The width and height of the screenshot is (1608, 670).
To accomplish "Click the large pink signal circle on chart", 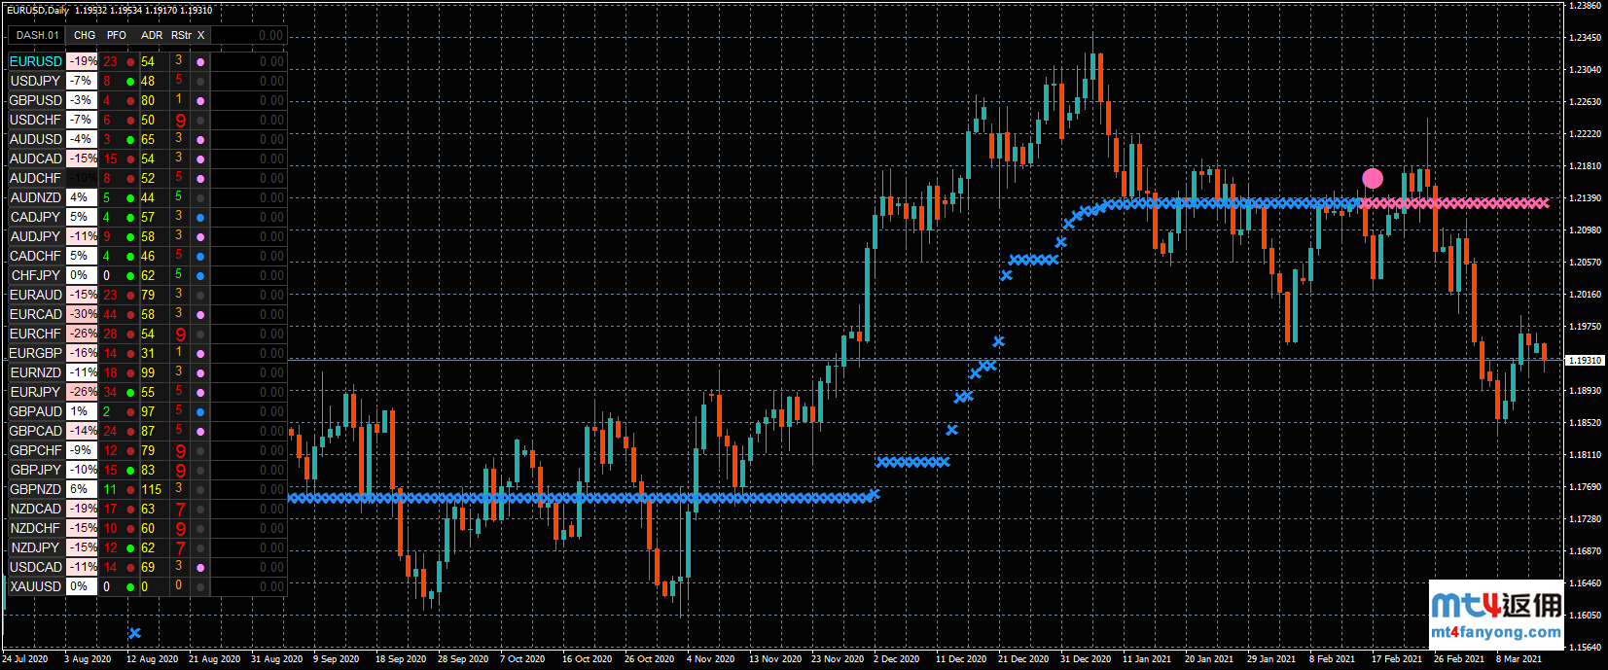I will click(x=1373, y=178).
